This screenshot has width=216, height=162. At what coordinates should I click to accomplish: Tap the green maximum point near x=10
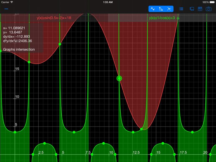[103, 143]
